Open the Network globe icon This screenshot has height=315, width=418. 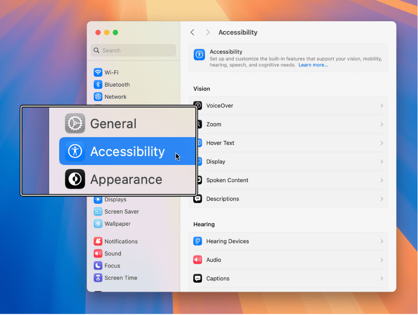tap(98, 97)
